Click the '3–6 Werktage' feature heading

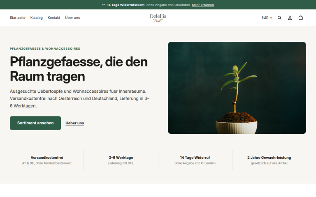[x=121, y=158]
